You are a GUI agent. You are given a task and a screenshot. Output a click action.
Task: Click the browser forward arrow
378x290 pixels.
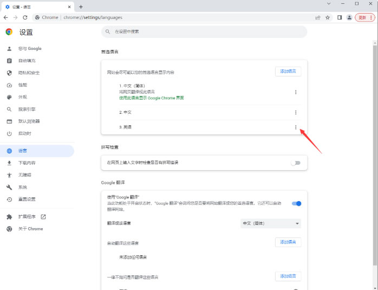[15, 17]
